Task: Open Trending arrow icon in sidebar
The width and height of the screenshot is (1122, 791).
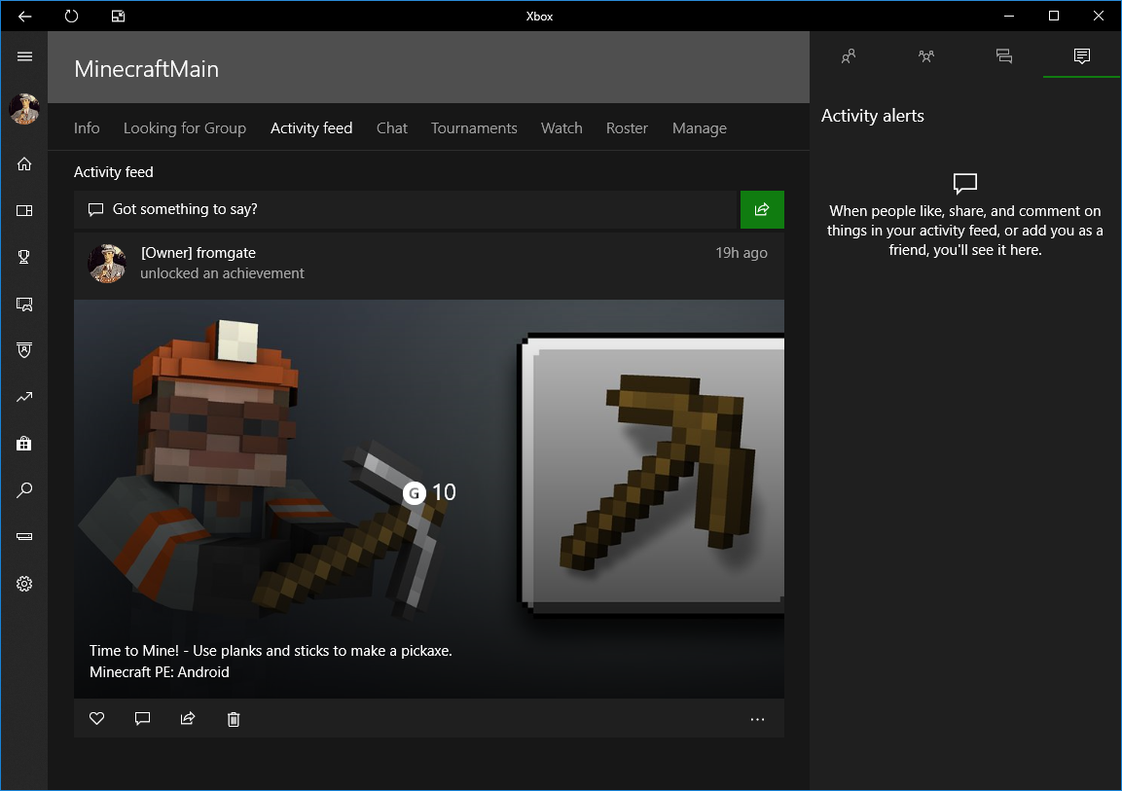Action: point(24,397)
